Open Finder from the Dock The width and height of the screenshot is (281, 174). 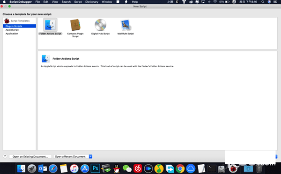21,168
